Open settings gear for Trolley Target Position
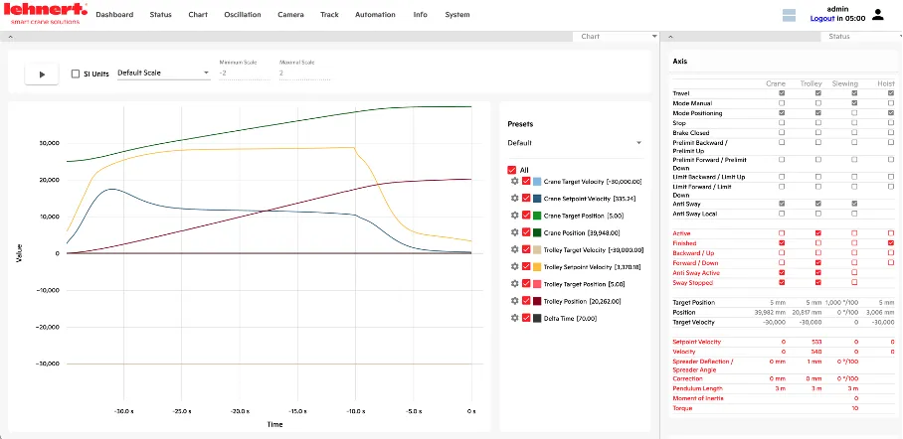This screenshot has width=903, height=439. [x=515, y=284]
